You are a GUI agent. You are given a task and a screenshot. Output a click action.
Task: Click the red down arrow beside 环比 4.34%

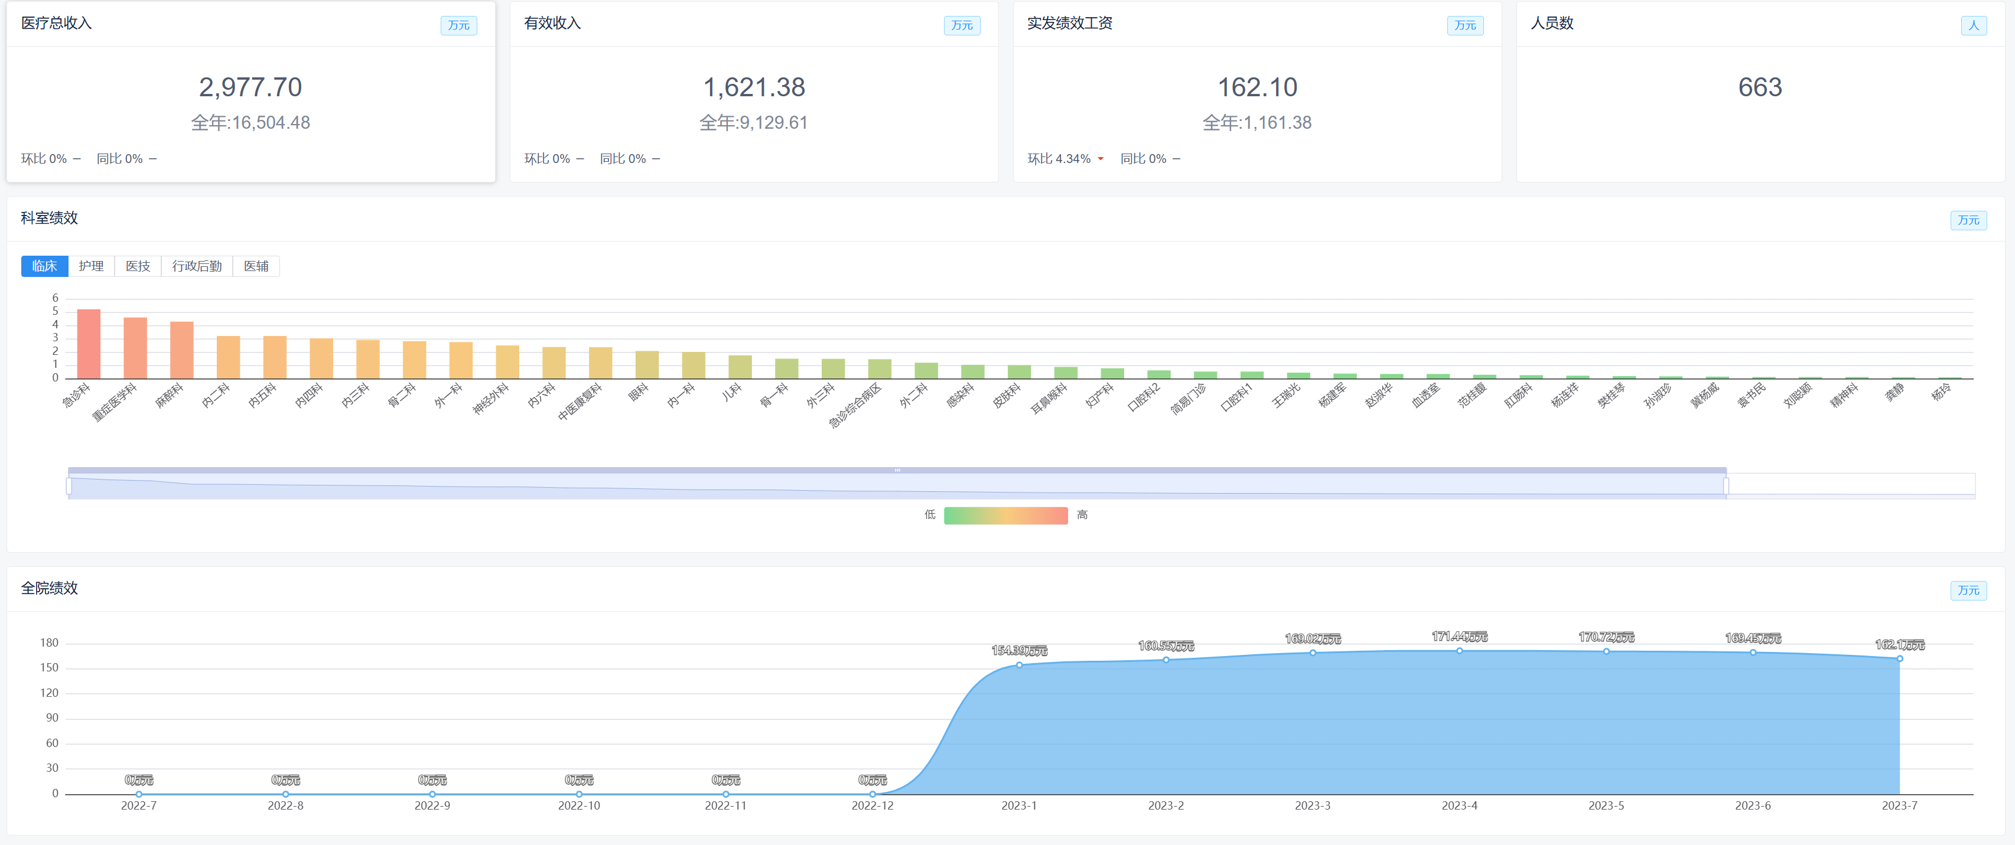click(1101, 159)
